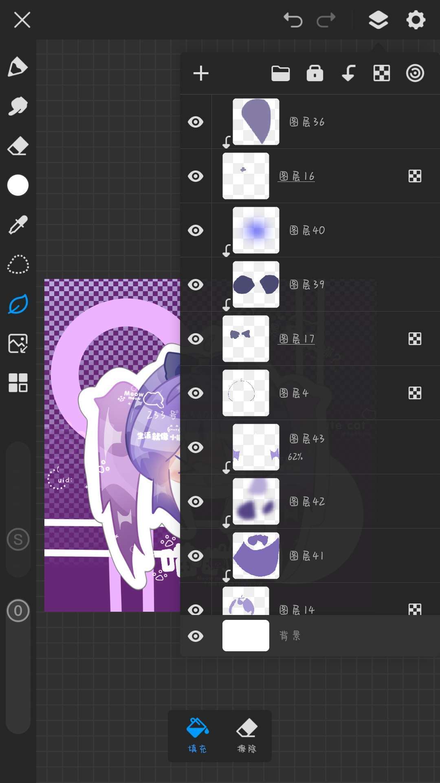Click checkerboard icon on 图层17 row

[x=415, y=339]
